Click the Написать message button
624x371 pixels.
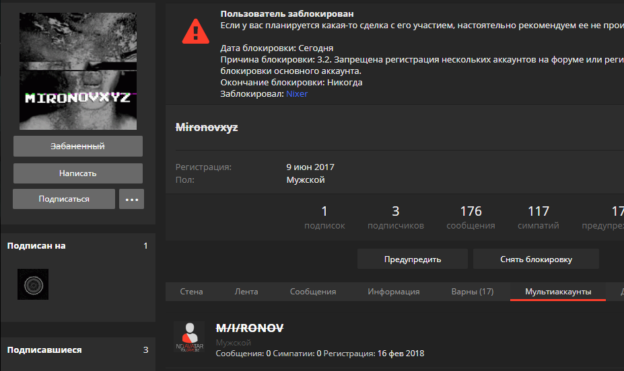point(78,173)
